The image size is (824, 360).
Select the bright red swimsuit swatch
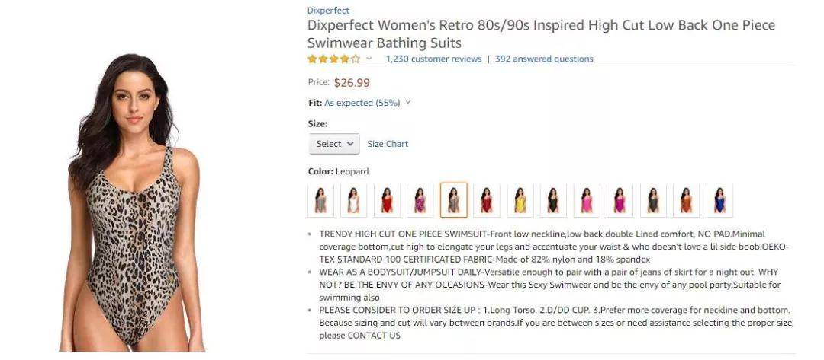(x=387, y=200)
